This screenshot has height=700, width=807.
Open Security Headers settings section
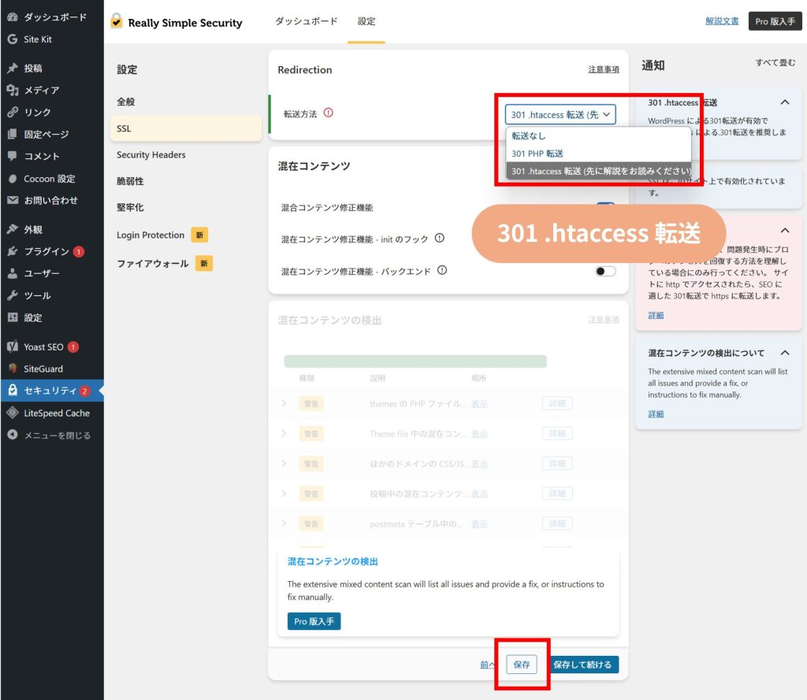coord(151,155)
